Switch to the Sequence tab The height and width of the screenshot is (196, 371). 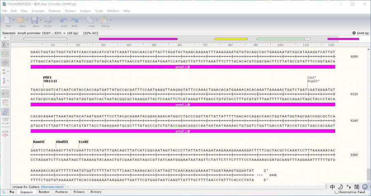pyautogui.click(x=26, y=192)
